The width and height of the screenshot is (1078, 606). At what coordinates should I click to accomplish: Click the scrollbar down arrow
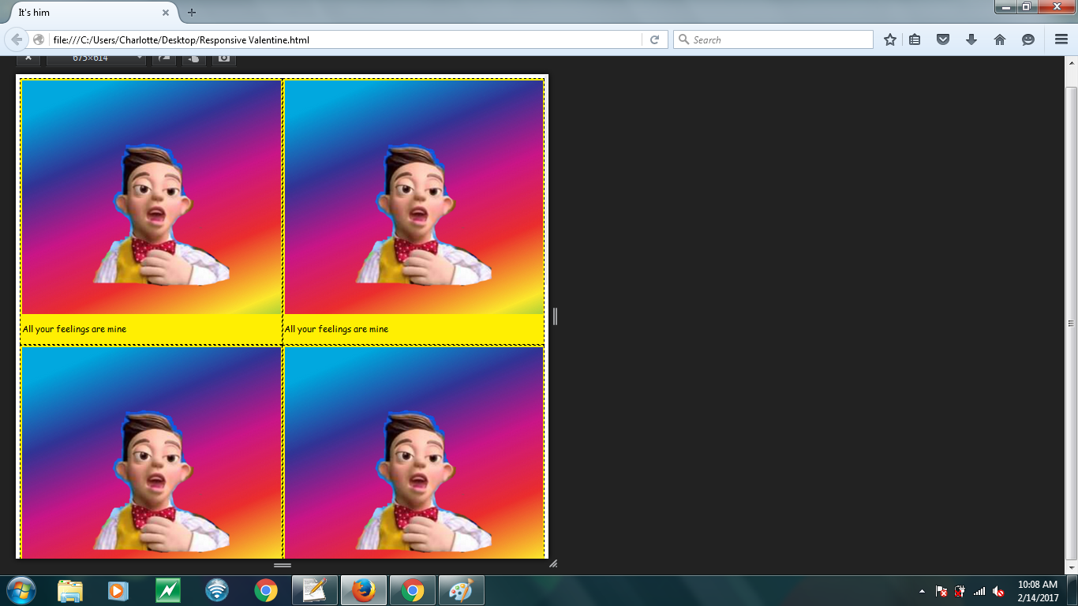pos(1071,567)
